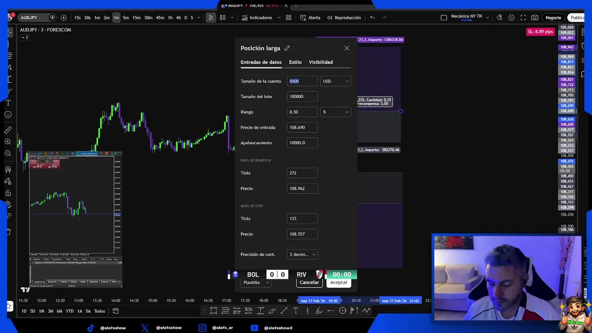Image resolution: width=592 pixels, height=333 pixels.
Task: Open the Entradas de datos tab
Action: pyautogui.click(x=261, y=62)
